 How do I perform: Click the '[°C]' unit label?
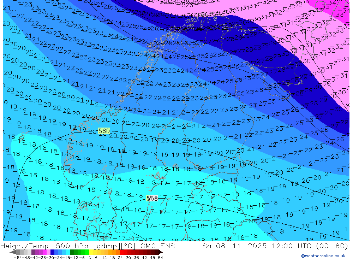[x=128, y=246]
